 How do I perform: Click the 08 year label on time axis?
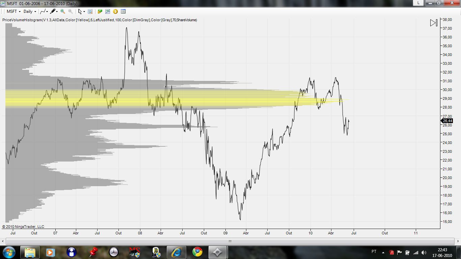point(140,233)
